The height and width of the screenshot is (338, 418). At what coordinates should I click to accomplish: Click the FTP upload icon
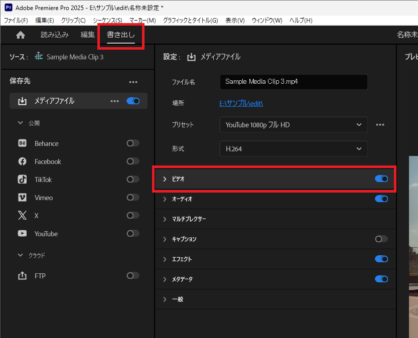point(23,276)
